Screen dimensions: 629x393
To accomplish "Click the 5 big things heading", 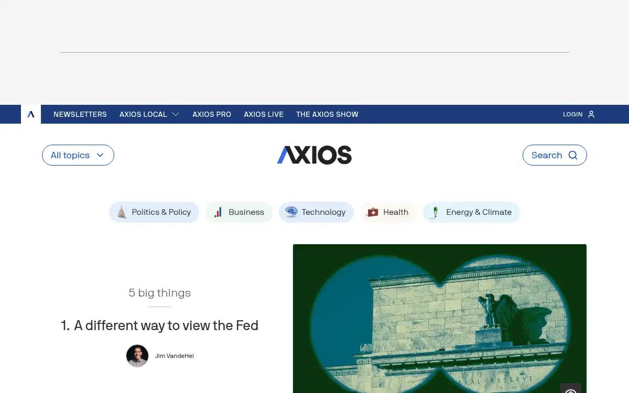I will [160, 293].
